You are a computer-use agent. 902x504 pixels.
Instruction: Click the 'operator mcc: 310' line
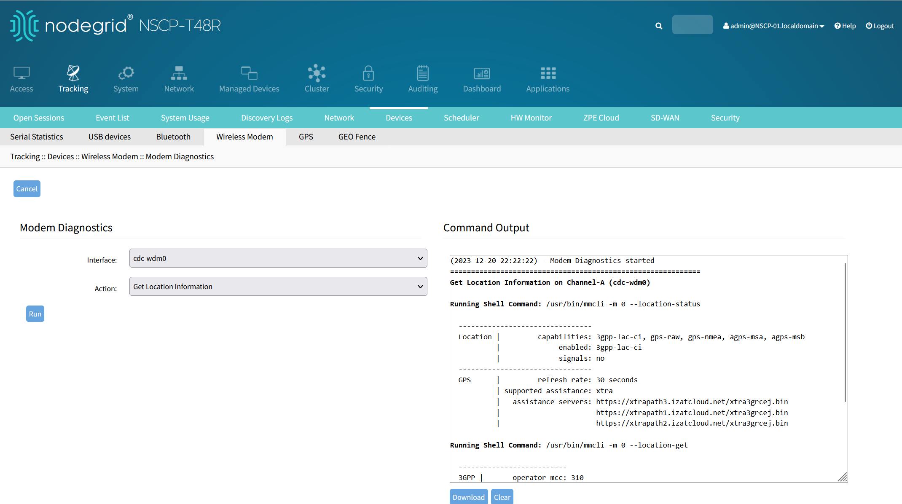tap(548, 478)
